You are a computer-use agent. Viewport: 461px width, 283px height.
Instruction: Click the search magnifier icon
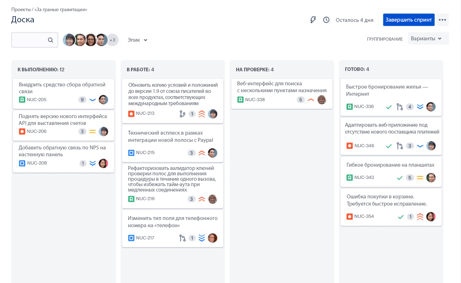[x=50, y=40]
